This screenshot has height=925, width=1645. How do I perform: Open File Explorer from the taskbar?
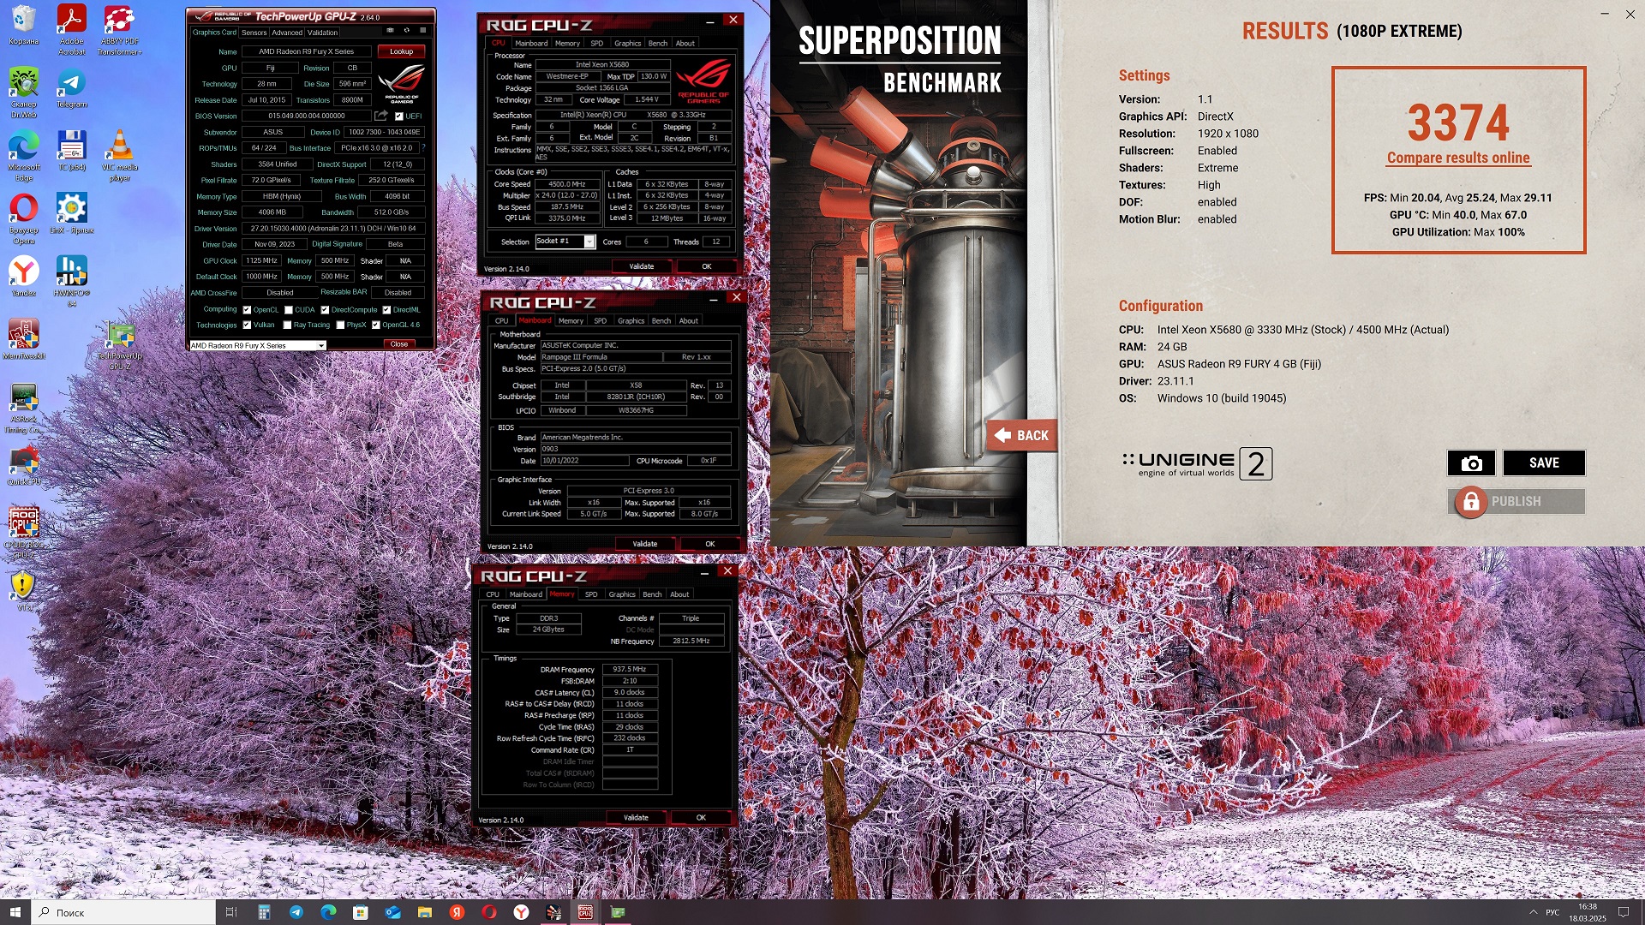tap(425, 912)
